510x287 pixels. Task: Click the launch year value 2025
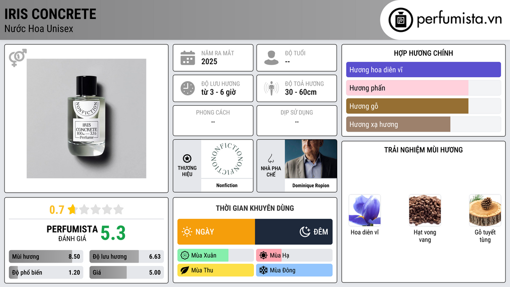[209, 61]
